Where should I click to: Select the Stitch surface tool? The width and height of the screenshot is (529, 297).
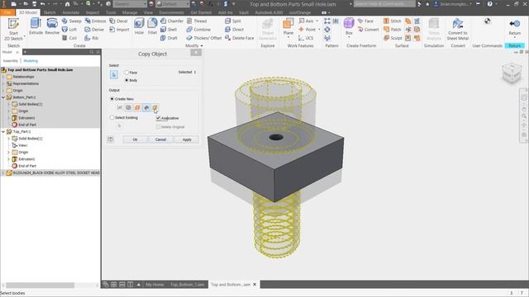[x=393, y=21]
